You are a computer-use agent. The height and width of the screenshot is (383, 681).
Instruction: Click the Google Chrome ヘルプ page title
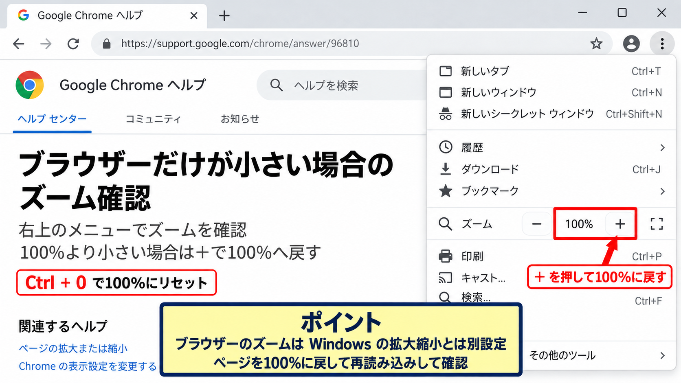point(133,85)
